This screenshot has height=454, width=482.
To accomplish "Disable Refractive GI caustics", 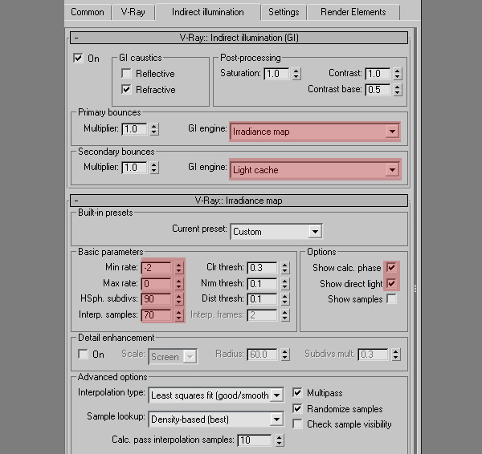I will click(126, 90).
